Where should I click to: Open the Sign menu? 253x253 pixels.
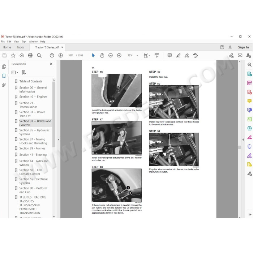coord(24,42)
